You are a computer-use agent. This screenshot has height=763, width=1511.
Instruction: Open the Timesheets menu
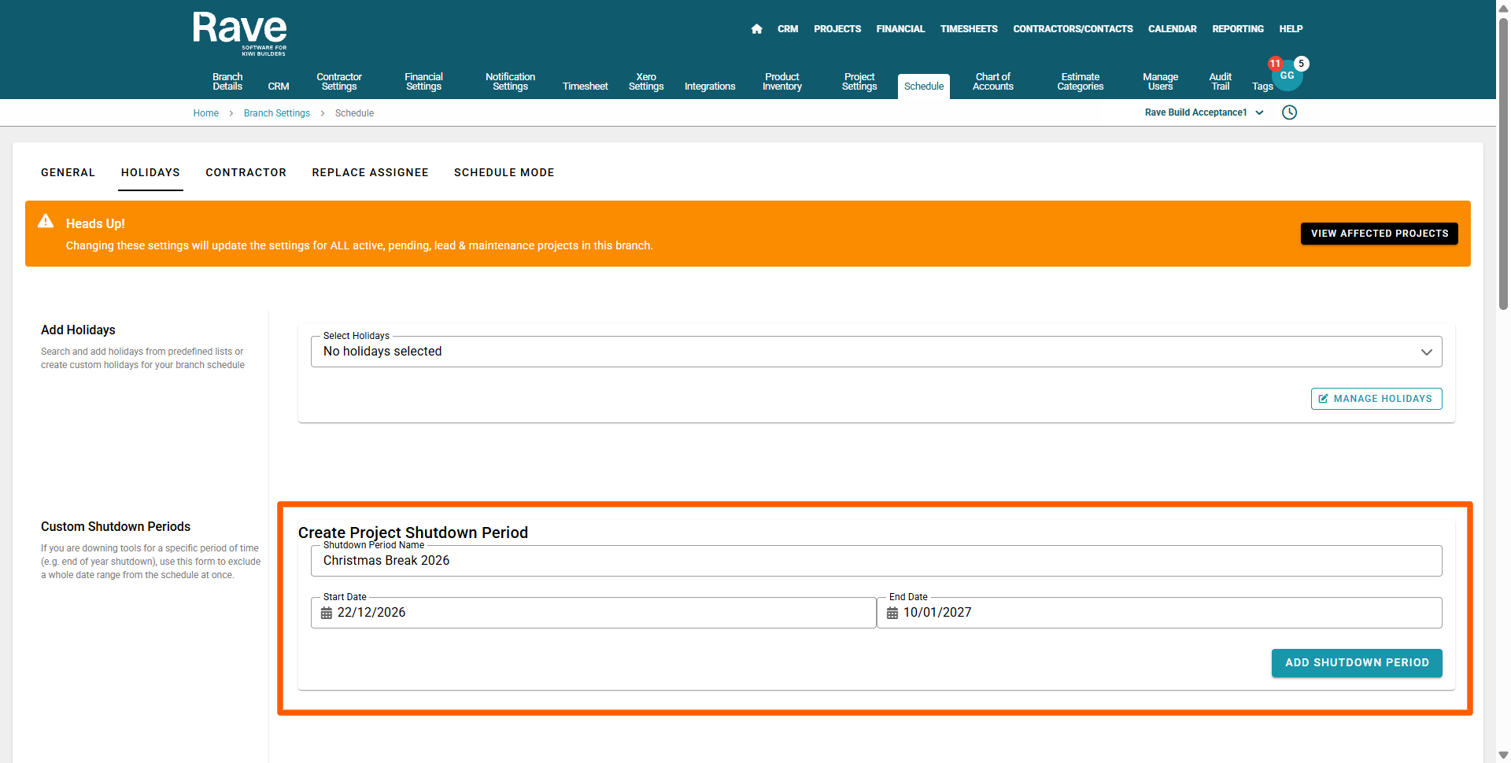pyautogui.click(x=968, y=29)
